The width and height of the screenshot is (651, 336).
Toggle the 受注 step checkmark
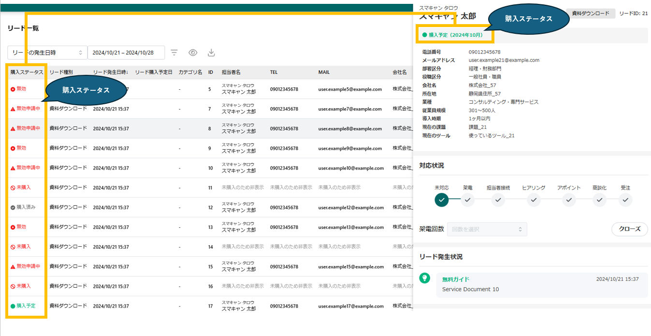pyautogui.click(x=625, y=200)
